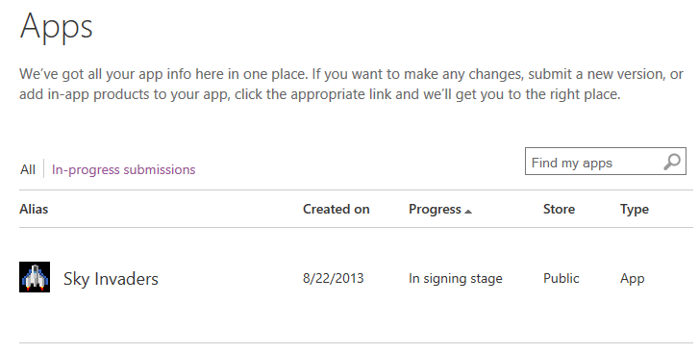Screen dimensions: 699x354
Task: Open the Sky Invaders app link
Action: pyautogui.click(x=111, y=279)
